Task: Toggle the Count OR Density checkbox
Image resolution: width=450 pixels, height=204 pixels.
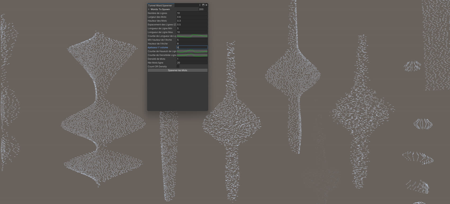Action: (x=178, y=67)
